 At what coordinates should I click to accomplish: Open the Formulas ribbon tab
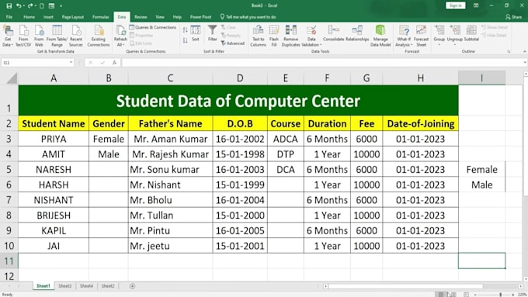click(x=100, y=17)
